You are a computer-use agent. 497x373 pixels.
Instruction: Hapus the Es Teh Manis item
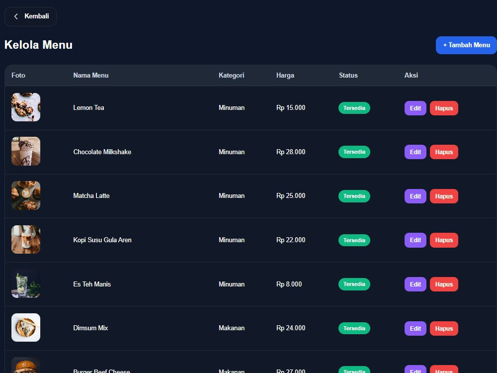point(444,284)
